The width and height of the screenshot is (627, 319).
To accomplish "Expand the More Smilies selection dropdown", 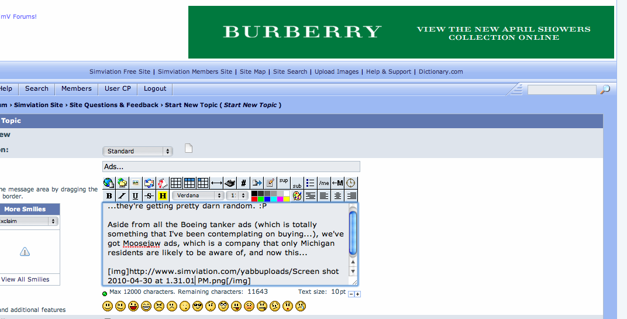I will point(28,222).
